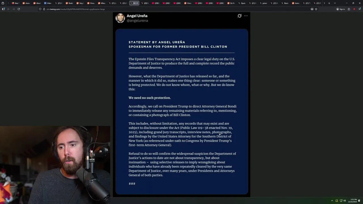
Task: Open the @angelurena handle link
Action: [x=137, y=21]
